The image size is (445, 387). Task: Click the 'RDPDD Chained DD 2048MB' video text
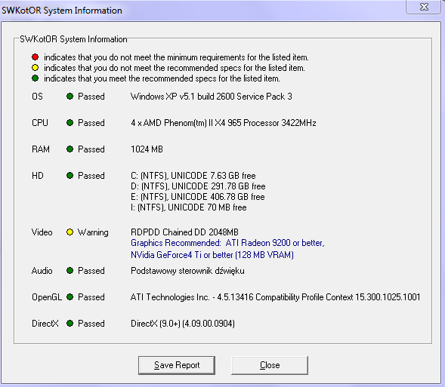tap(184, 232)
